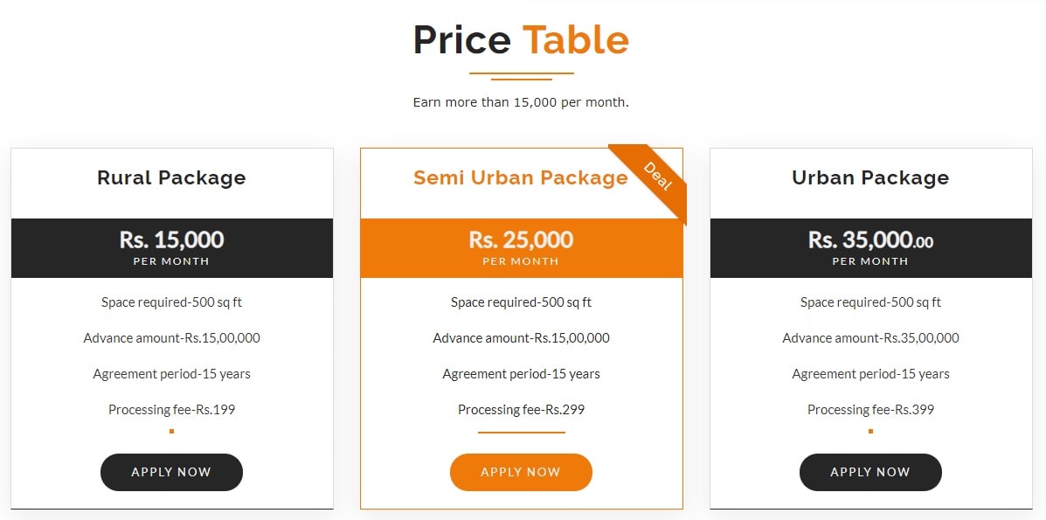Viewport: 1046px width, 520px height.
Task: Click the Semi Urban Package title
Action: point(520,177)
